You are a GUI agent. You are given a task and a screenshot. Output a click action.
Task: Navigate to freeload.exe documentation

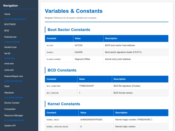[x=10, y=37]
